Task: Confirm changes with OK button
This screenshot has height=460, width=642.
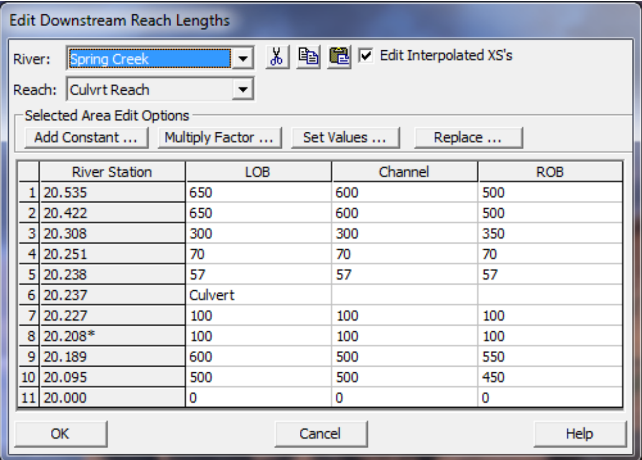Action: pos(60,433)
